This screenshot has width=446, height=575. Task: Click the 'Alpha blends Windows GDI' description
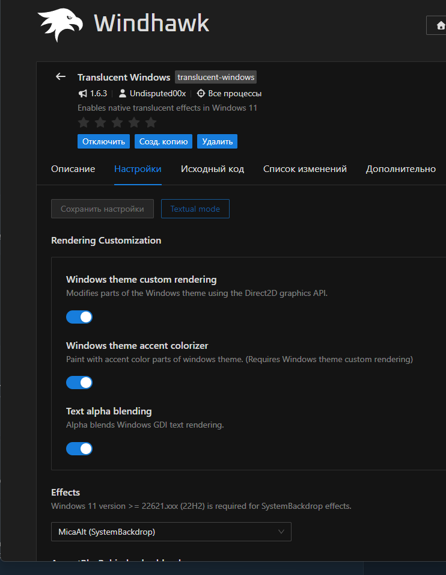[145, 425]
